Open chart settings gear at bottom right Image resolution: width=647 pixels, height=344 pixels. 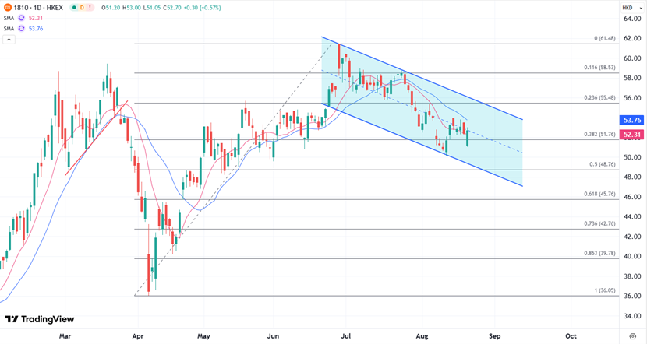632,336
